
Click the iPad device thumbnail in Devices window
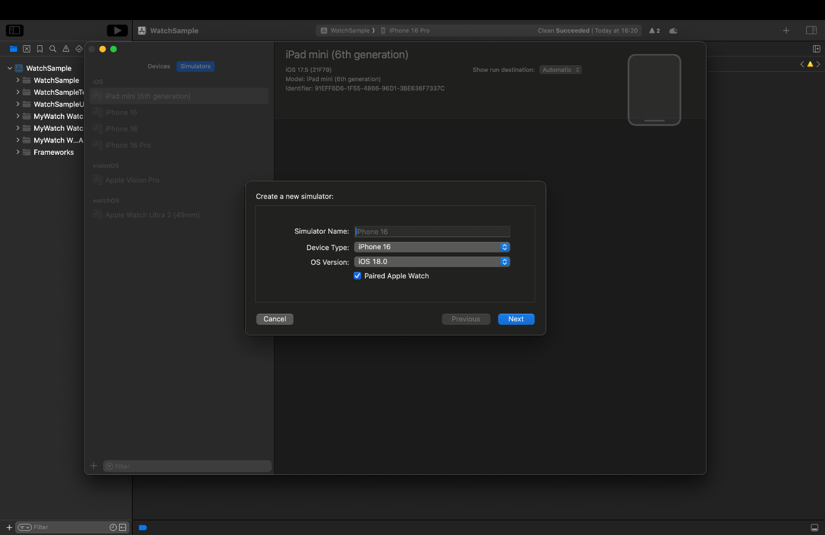tap(654, 89)
